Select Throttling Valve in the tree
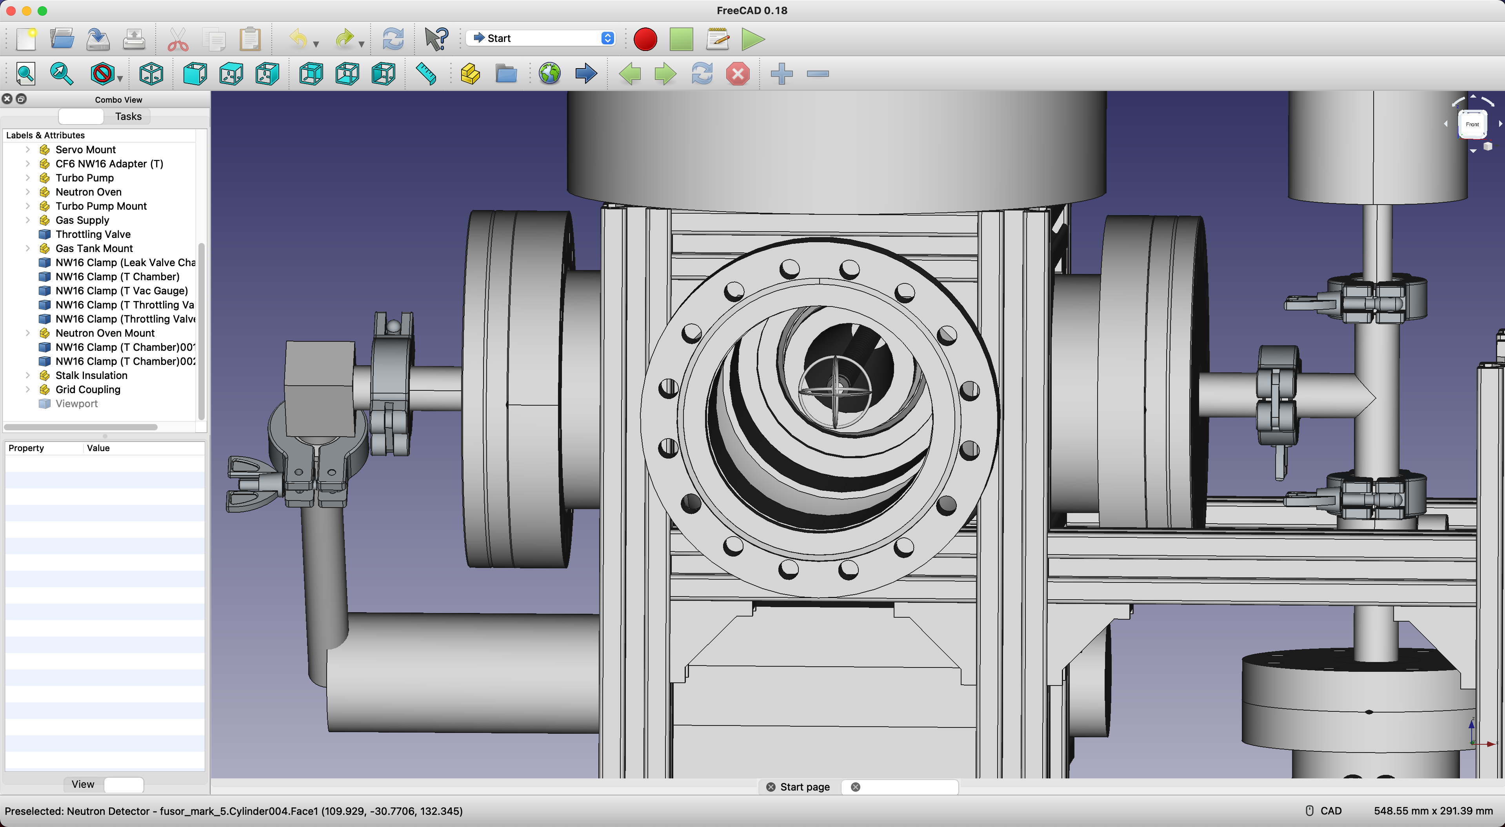The image size is (1505, 827). pos(93,234)
